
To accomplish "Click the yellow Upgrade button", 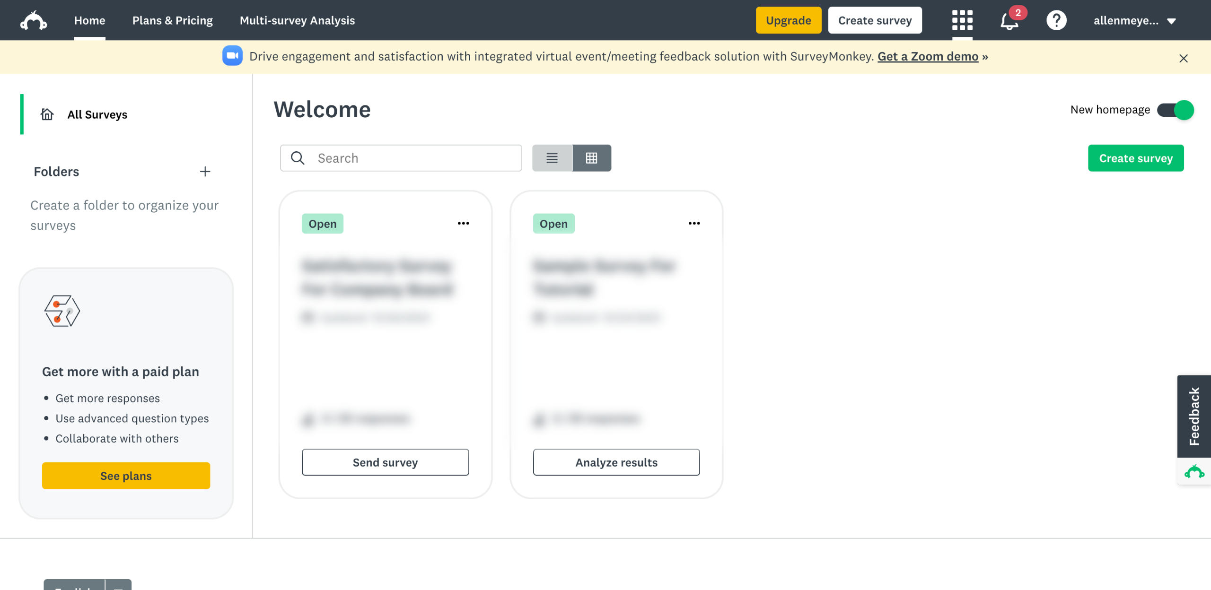I will 788,21.
